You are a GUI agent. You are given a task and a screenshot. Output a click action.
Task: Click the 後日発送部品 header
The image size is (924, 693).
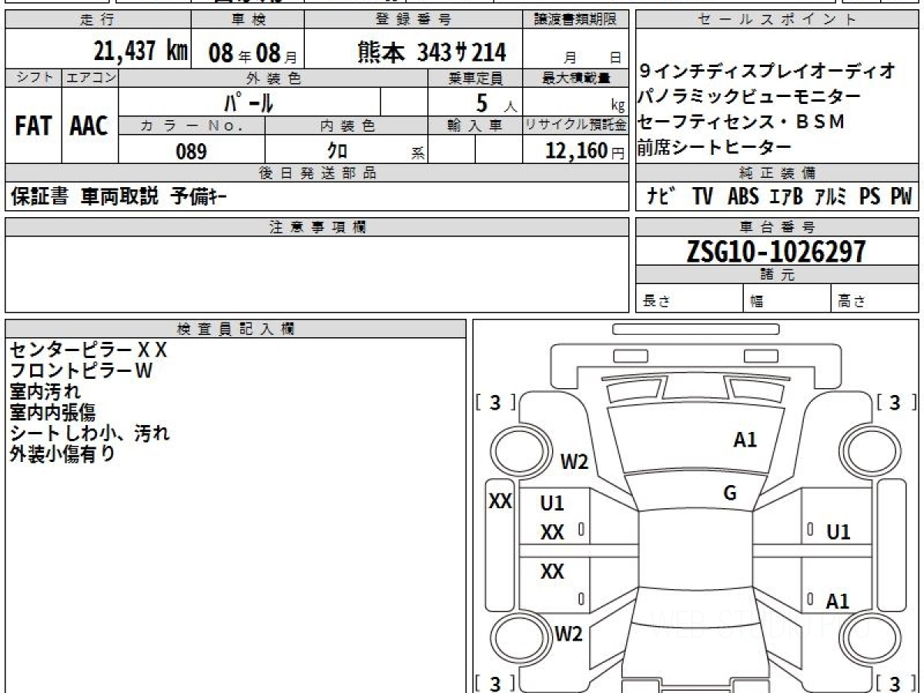pyautogui.click(x=317, y=173)
